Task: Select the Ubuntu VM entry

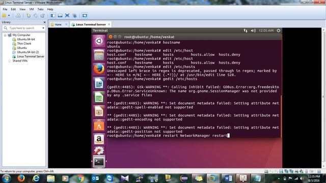Action: coord(21,48)
